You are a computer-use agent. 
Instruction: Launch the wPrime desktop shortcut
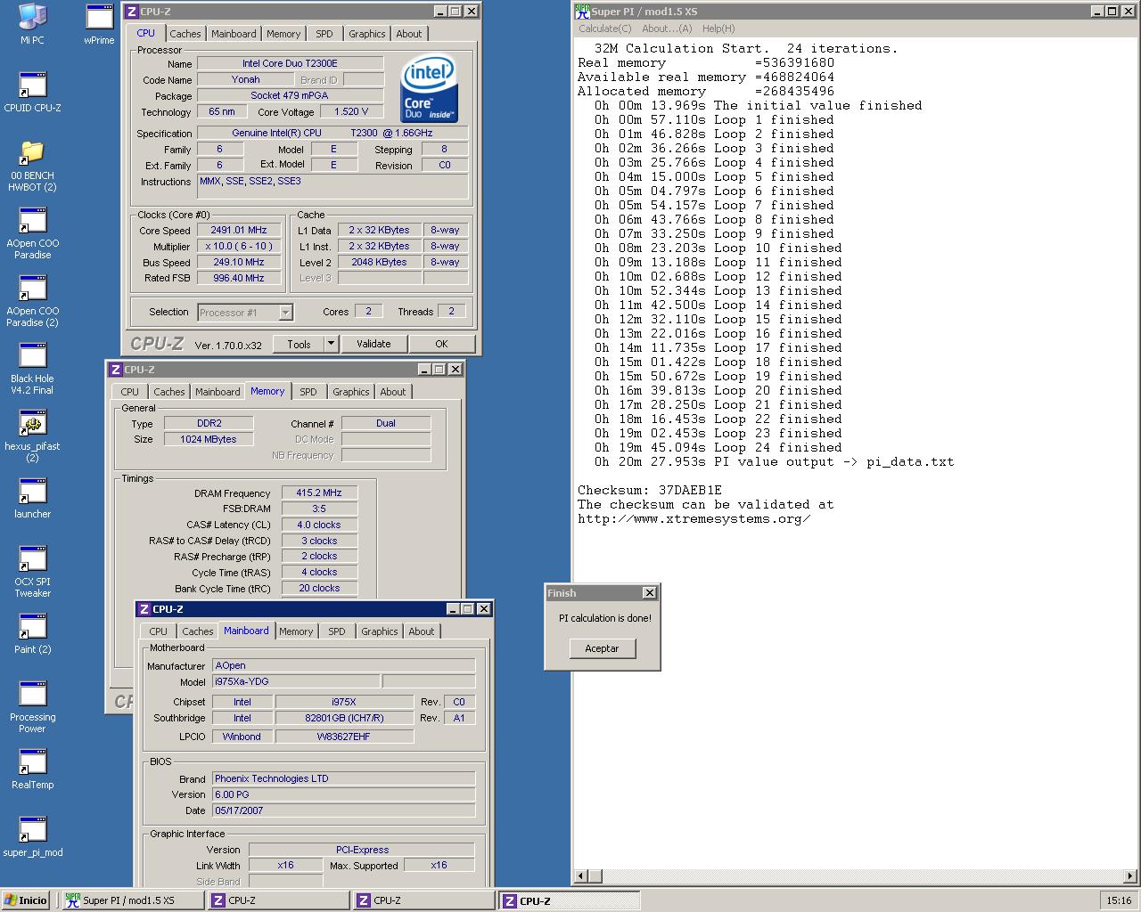pyautogui.click(x=99, y=24)
